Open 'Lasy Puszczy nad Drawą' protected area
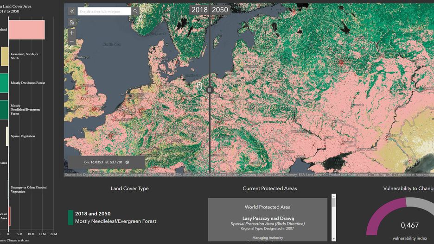Screen dimensions: 434x244 268,218
